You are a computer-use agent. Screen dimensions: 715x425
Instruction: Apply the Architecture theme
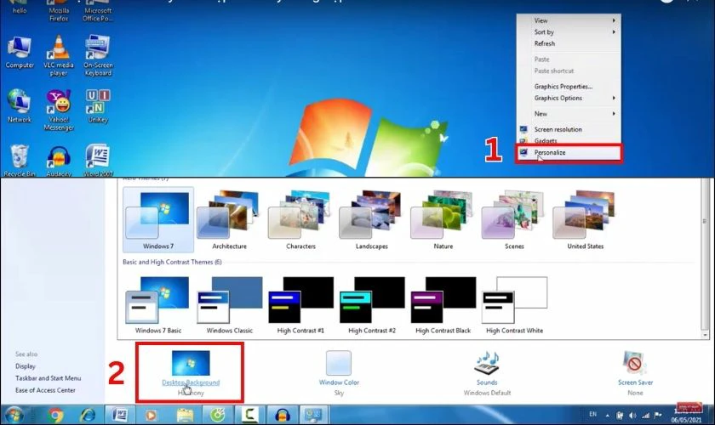tap(229, 219)
